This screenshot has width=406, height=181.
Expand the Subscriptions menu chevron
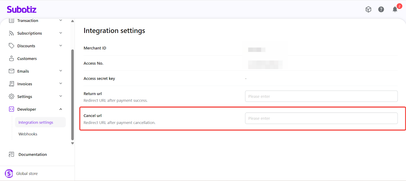click(61, 33)
